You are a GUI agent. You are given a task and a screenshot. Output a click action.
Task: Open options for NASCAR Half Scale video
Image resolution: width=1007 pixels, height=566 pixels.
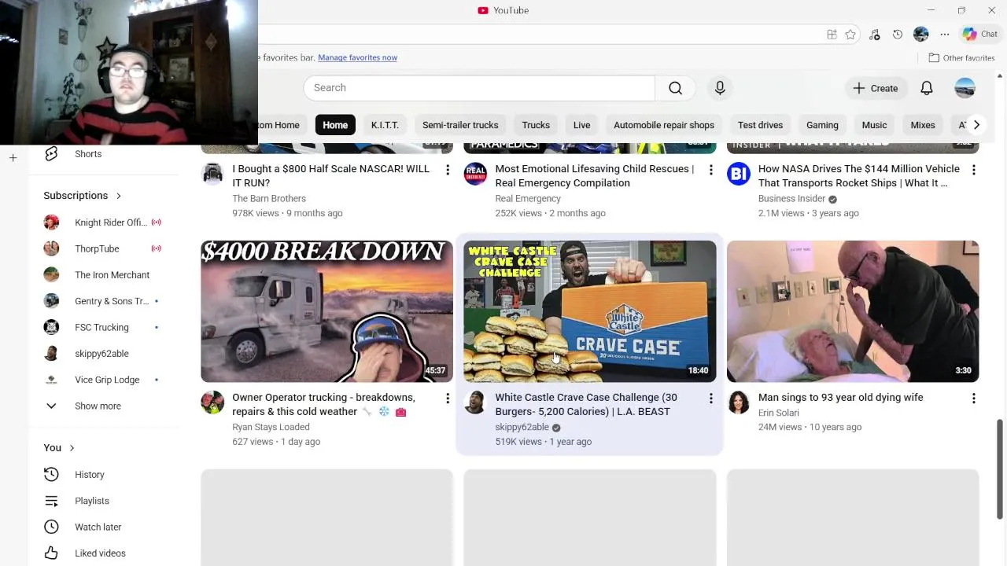448,170
